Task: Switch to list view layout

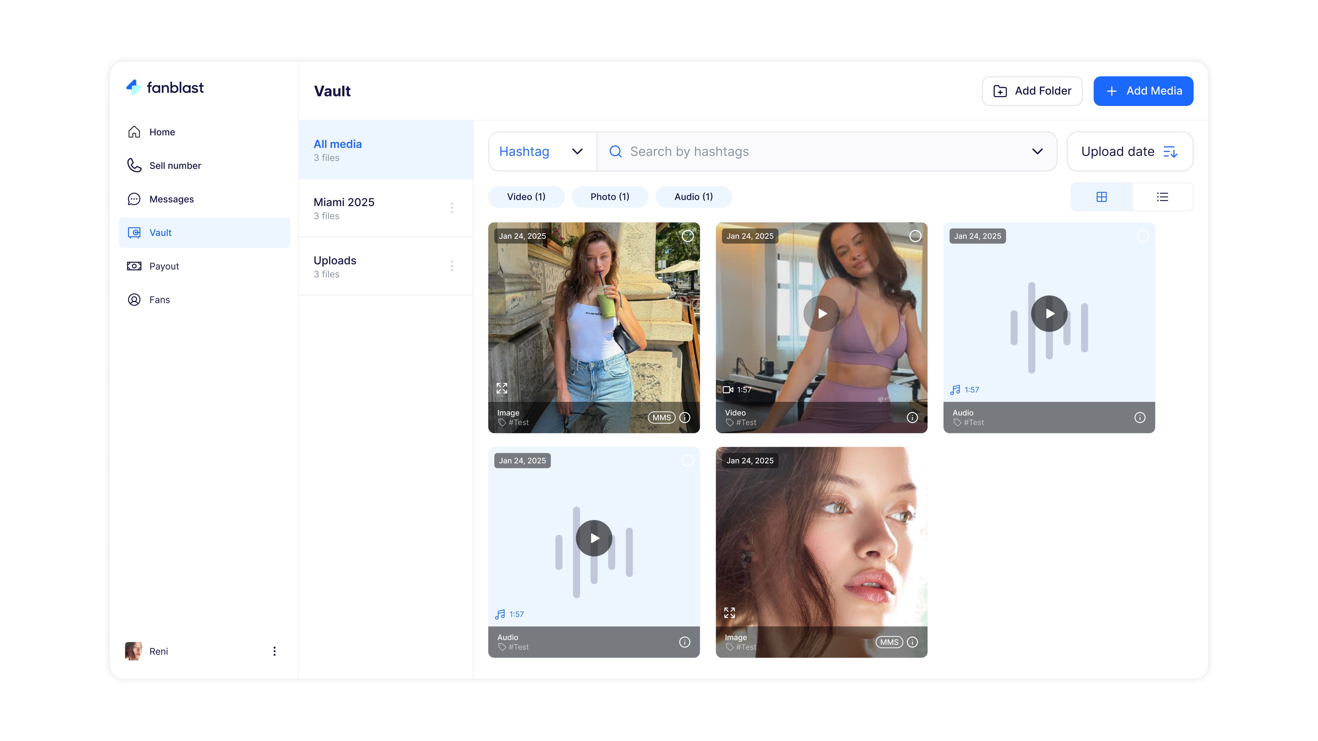Action: tap(1163, 196)
